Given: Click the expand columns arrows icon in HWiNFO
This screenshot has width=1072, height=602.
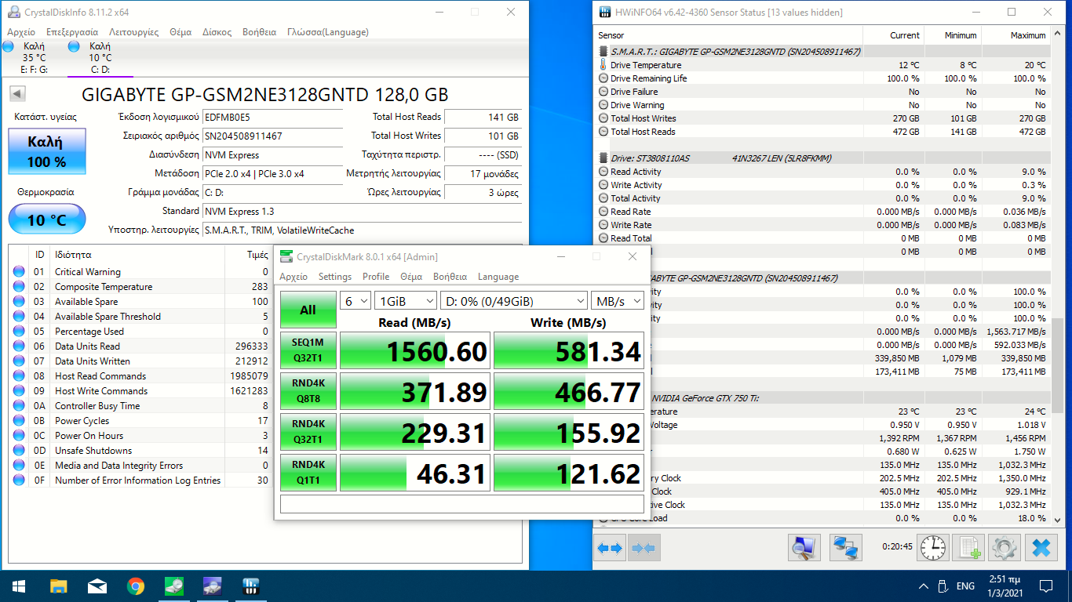Looking at the screenshot, I should 610,547.
